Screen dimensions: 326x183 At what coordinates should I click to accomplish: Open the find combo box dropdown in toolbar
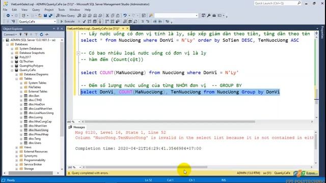tap(197, 16)
